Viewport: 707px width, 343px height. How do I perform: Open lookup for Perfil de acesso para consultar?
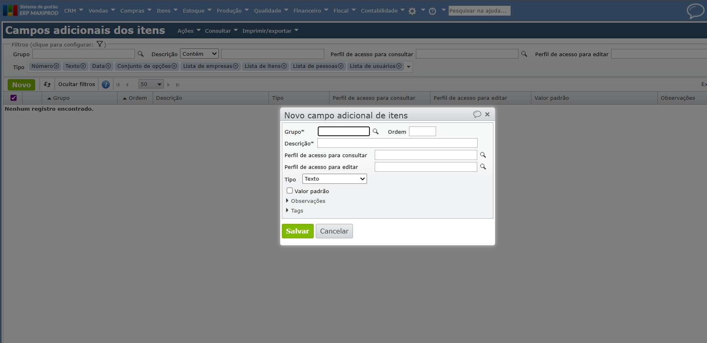click(x=483, y=155)
